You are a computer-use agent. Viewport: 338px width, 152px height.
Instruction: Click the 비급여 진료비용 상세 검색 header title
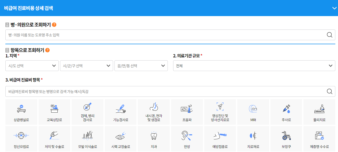[28, 8]
